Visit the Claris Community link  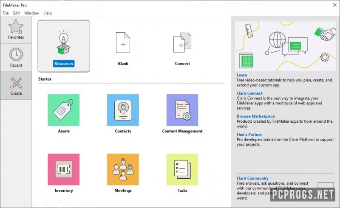coord(252,178)
